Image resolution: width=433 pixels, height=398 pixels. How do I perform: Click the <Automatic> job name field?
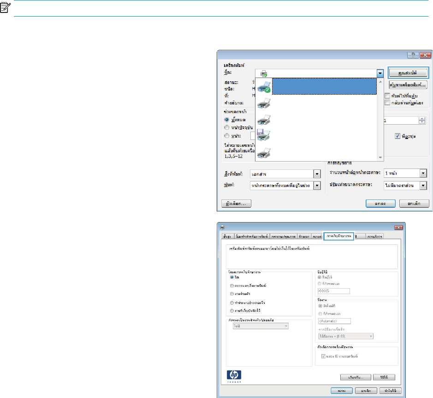[334, 321]
